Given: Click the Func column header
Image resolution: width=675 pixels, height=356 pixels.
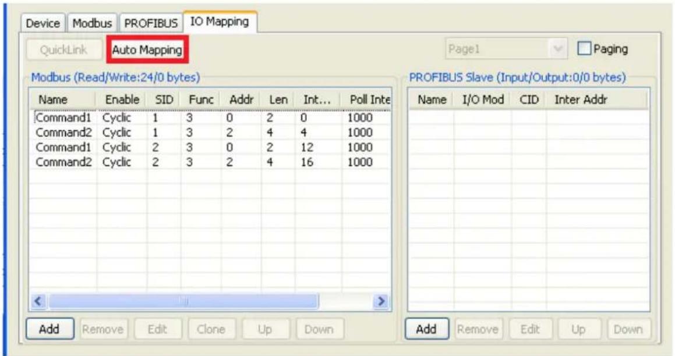Looking at the screenshot, I should point(200,99).
